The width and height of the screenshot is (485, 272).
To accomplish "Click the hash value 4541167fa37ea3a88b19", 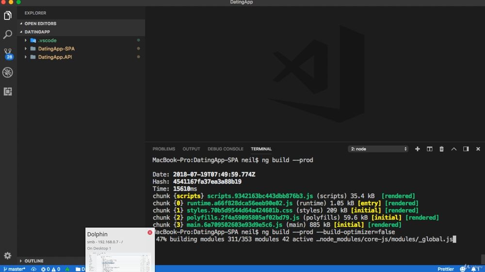I will click(207, 182).
